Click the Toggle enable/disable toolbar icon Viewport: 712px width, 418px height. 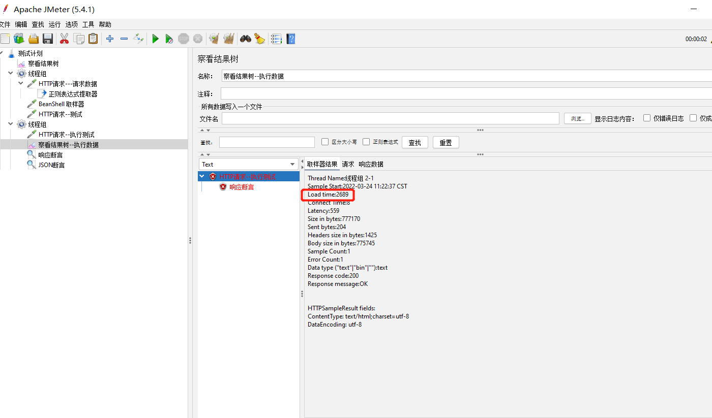coord(138,39)
